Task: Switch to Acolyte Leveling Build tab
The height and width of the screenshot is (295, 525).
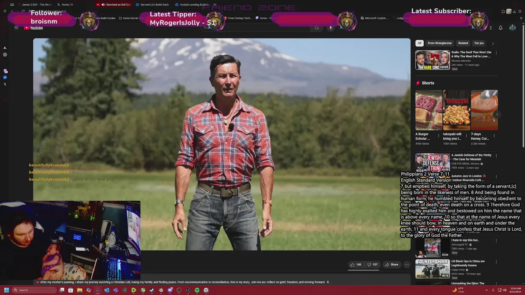Action: tap(192, 5)
